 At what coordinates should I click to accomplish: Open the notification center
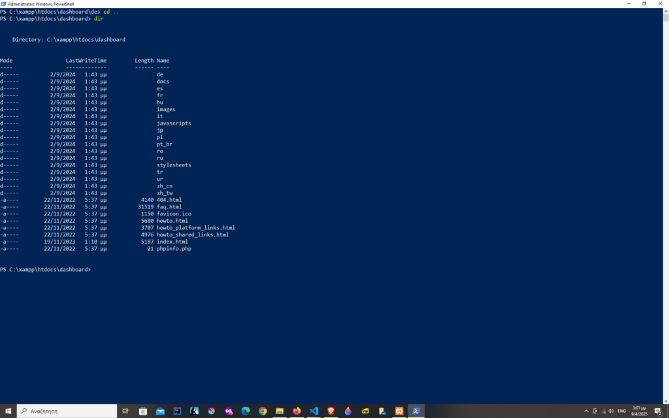[658, 411]
